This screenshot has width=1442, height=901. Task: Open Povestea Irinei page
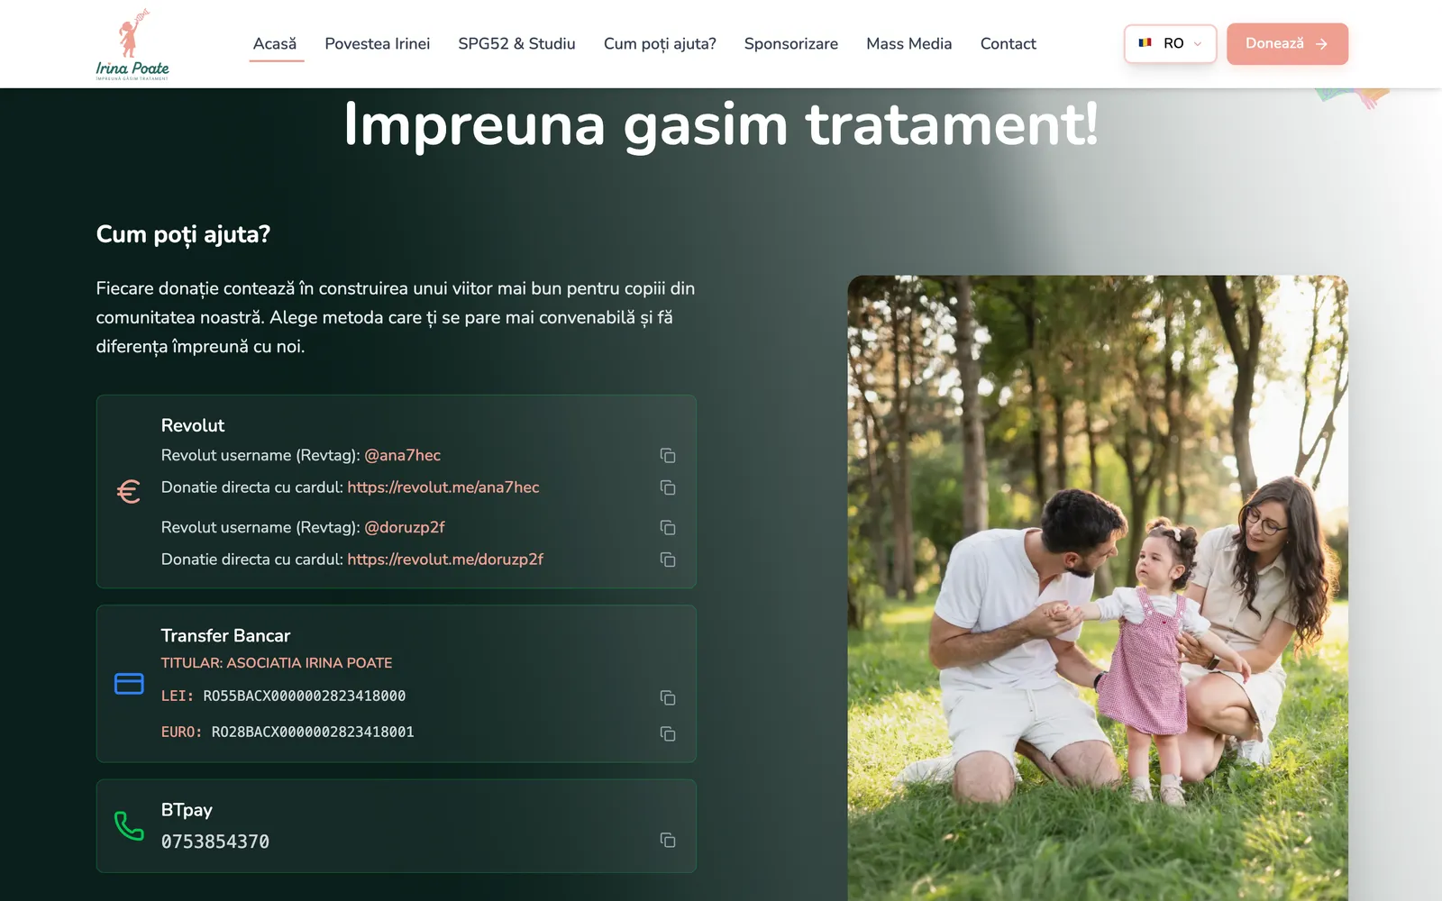click(x=377, y=43)
